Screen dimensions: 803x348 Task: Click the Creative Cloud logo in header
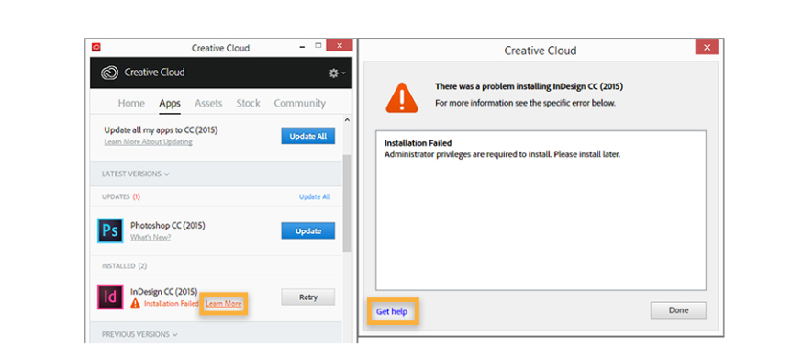tap(109, 73)
